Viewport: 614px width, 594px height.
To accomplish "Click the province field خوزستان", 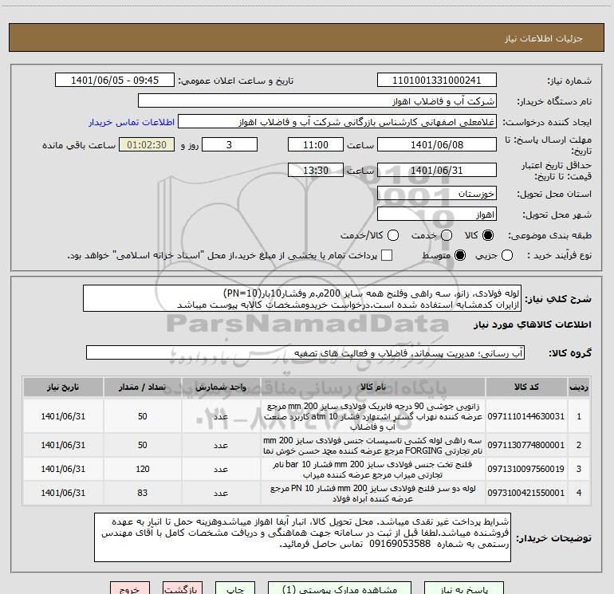I will (x=437, y=194).
